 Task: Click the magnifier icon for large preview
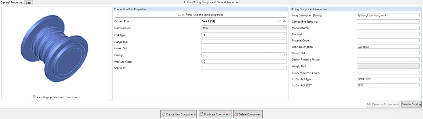coord(34,97)
